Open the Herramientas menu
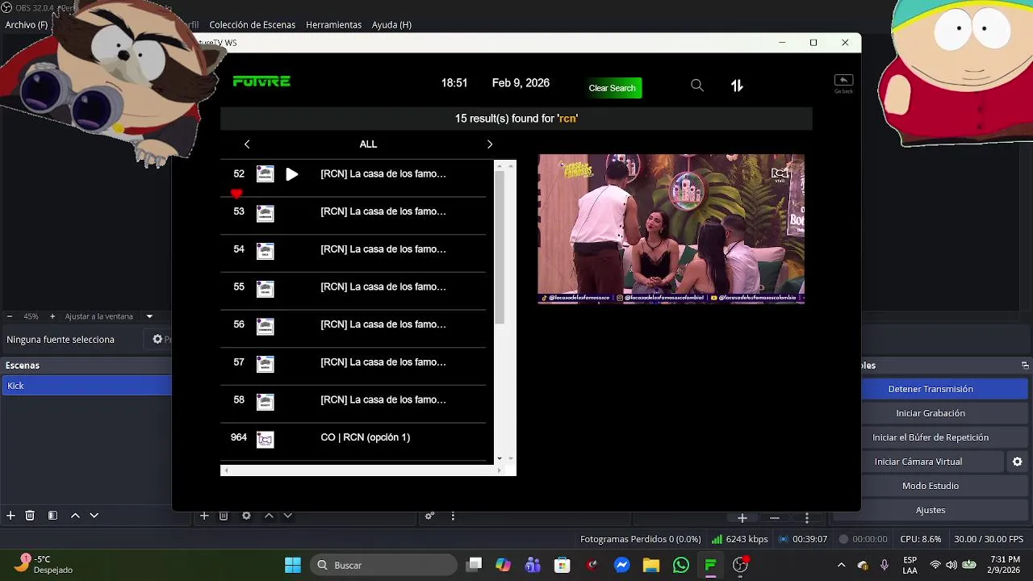The width and height of the screenshot is (1033, 581). click(x=333, y=25)
